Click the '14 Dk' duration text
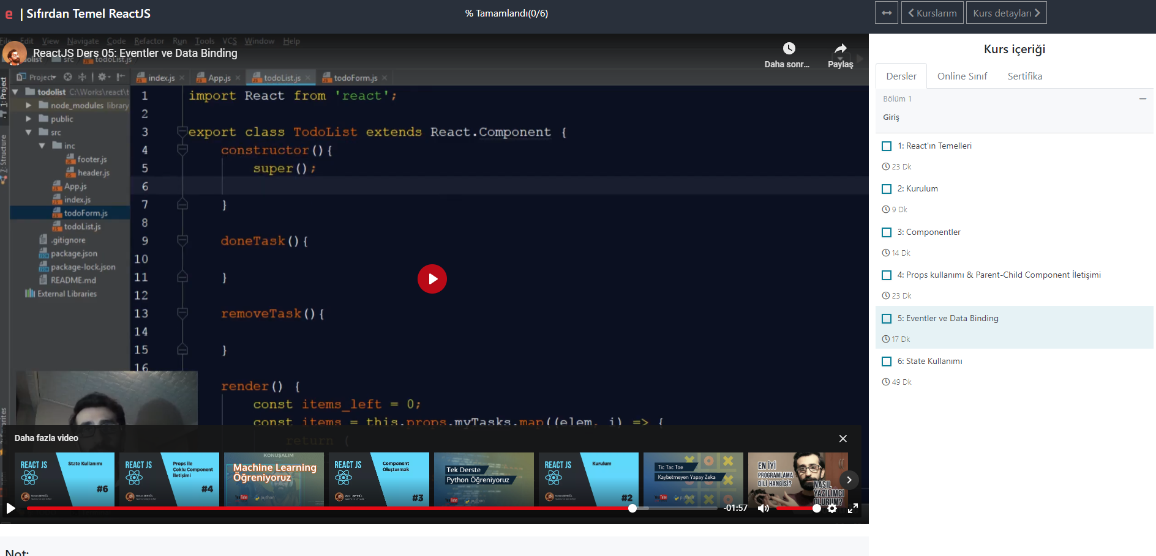 pos(901,253)
